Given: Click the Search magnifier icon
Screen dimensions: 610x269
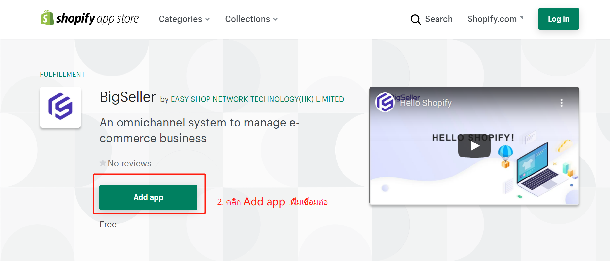Looking at the screenshot, I should pyautogui.click(x=416, y=19).
